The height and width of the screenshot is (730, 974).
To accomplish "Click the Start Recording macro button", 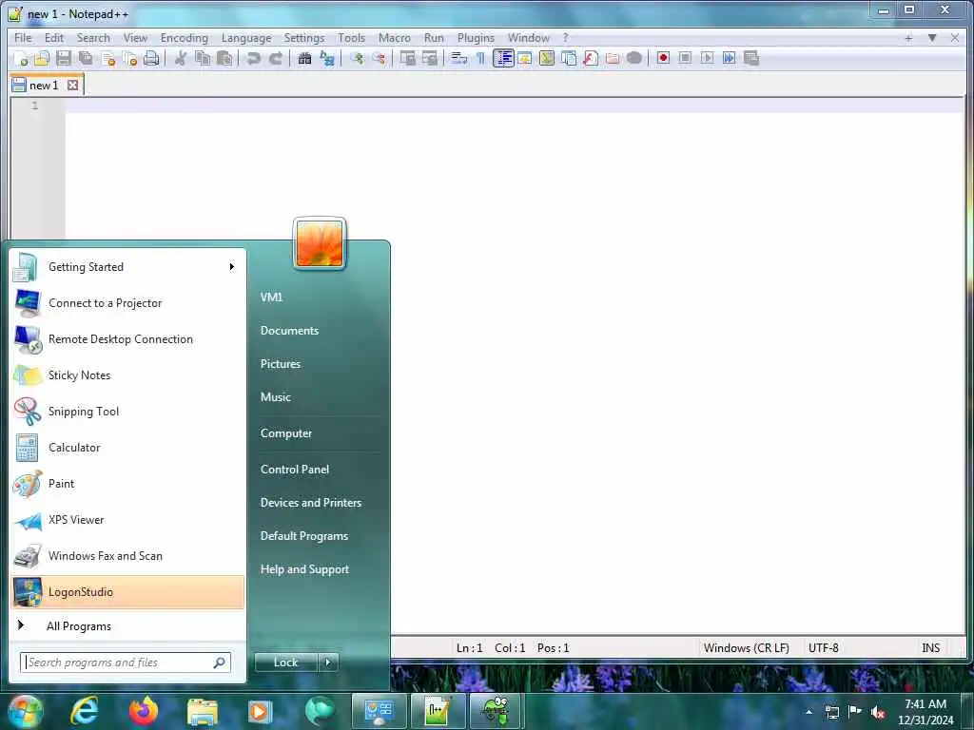I will (x=663, y=58).
